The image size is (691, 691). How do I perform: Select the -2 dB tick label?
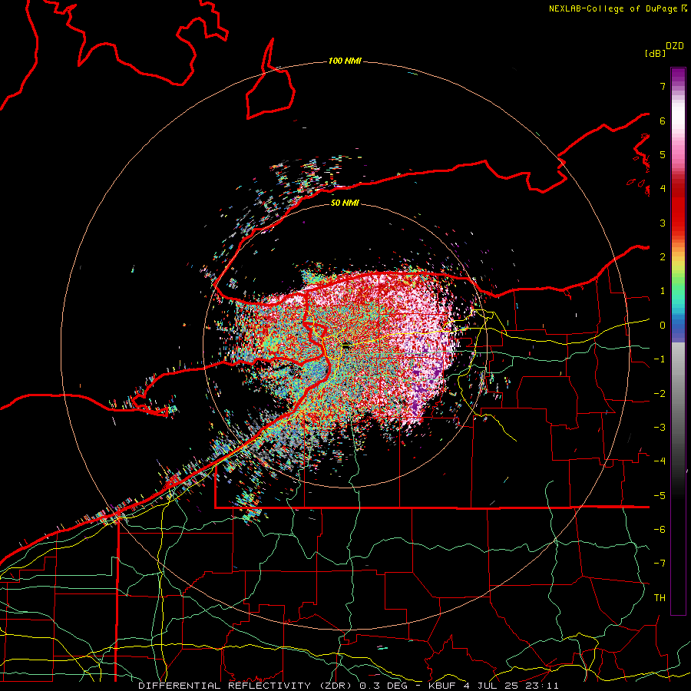[x=660, y=394]
